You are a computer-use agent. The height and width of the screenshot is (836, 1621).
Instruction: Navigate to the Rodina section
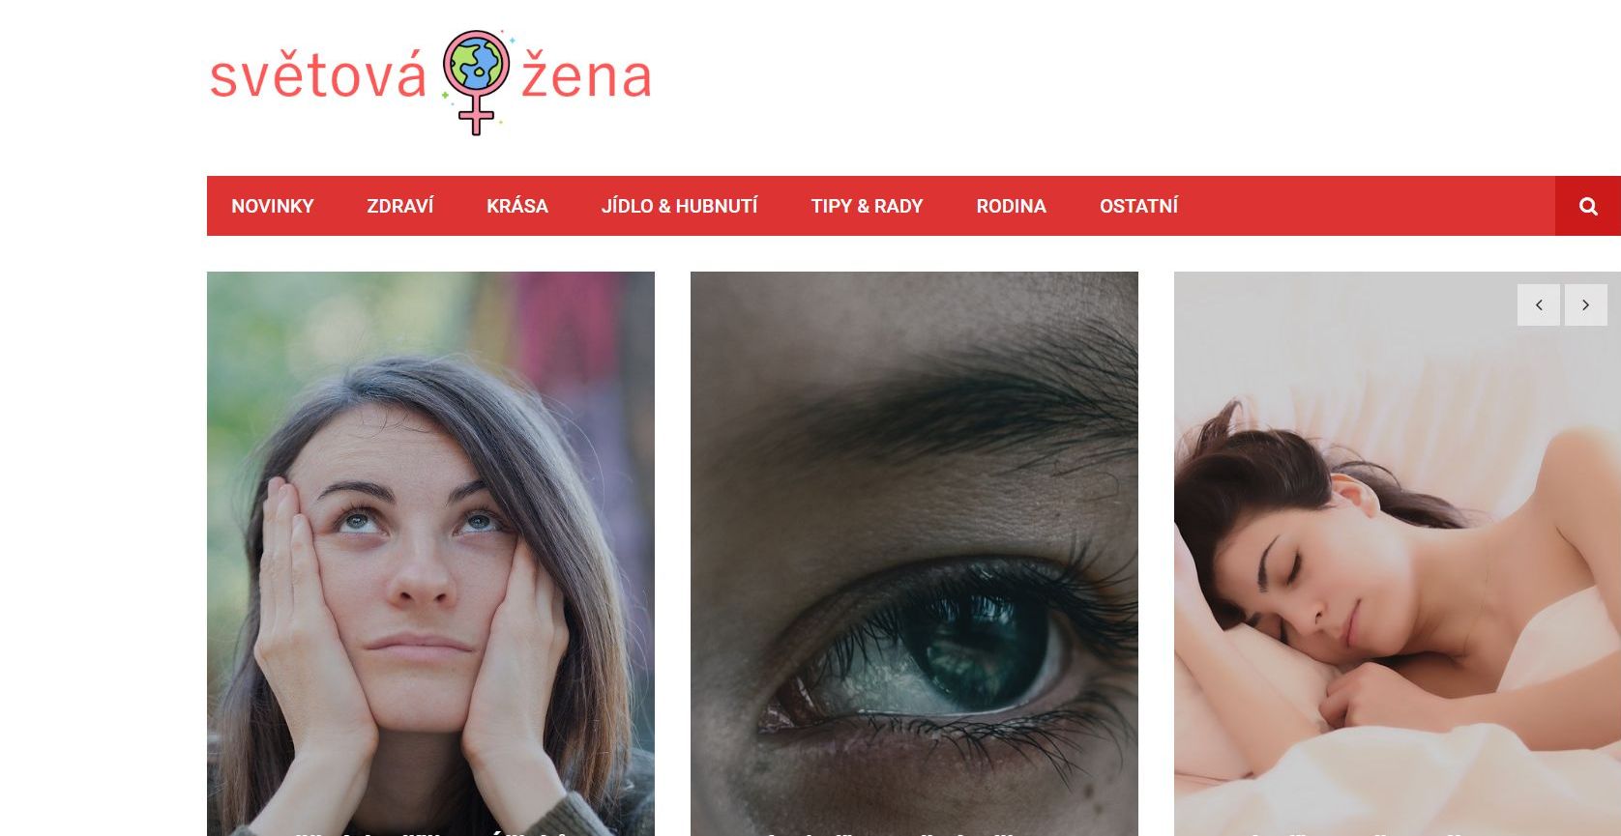(1011, 206)
